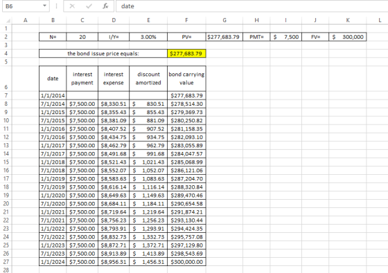Select column C header

(82, 20)
